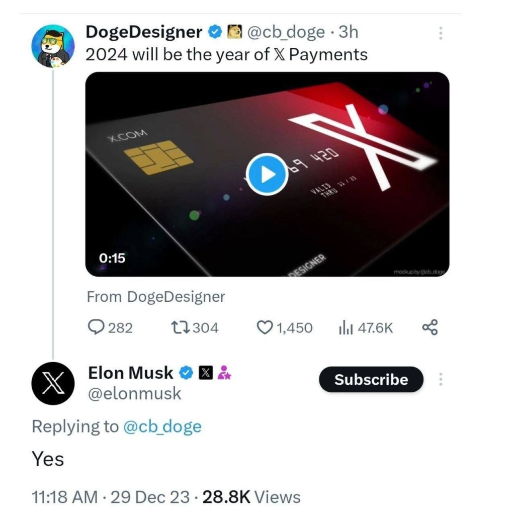Image resolution: width=515 pixels, height=515 pixels.
Task: Open DogeDesigner tweet options menu
Action: pyautogui.click(x=441, y=33)
